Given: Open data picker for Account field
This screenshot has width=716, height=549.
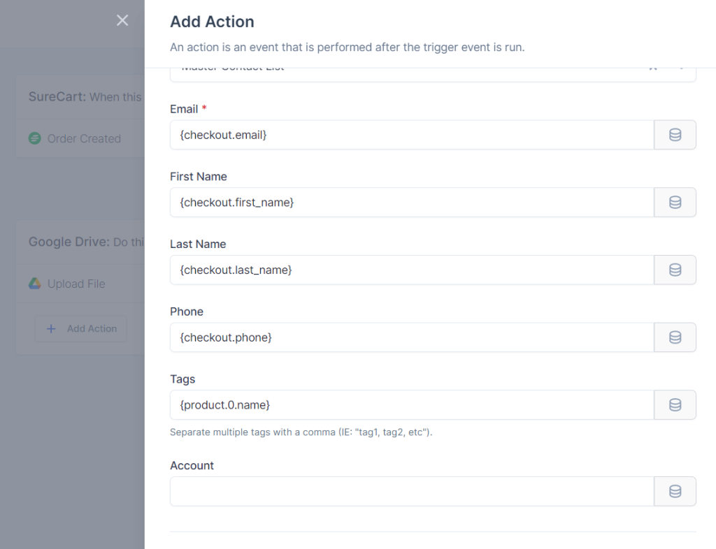Looking at the screenshot, I should (x=675, y=491).
